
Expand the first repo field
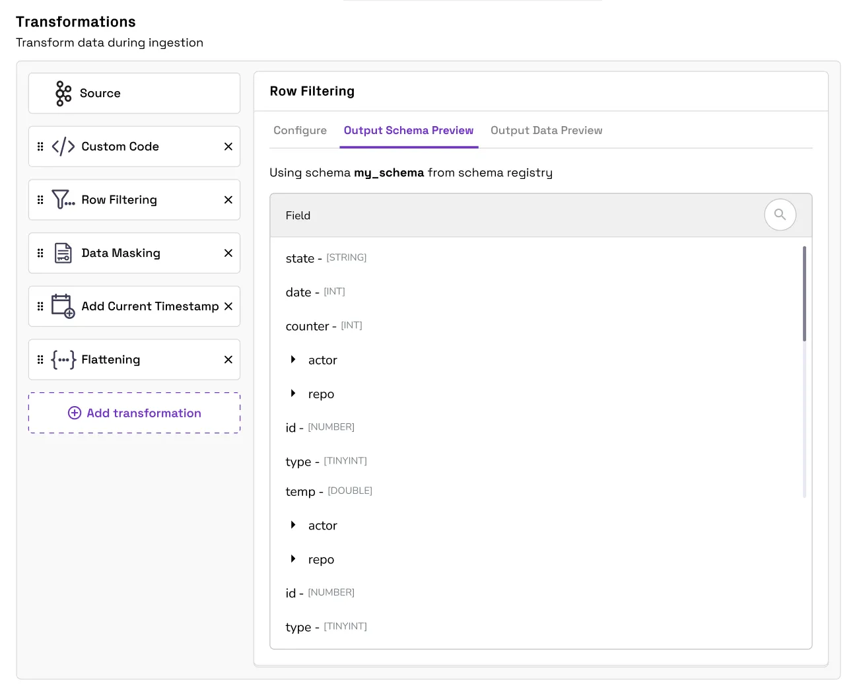click(x=293, y=394)
